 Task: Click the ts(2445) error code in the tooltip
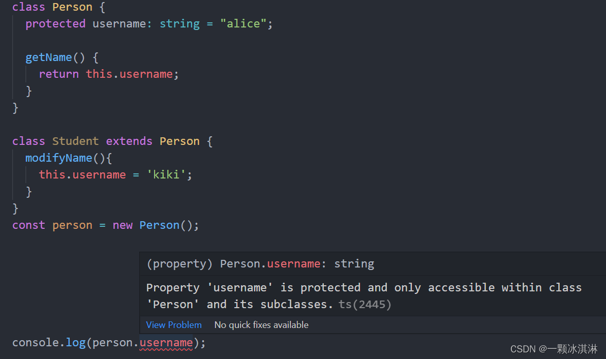[365, 305]
